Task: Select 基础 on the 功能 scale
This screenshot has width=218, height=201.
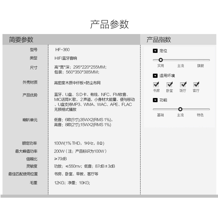Action: coord(160,115)
